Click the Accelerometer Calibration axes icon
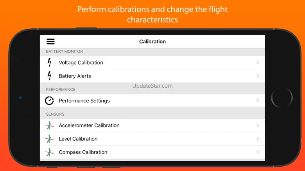Image resolution: width=305 pixels, height=171 pixels. (49, 125)
